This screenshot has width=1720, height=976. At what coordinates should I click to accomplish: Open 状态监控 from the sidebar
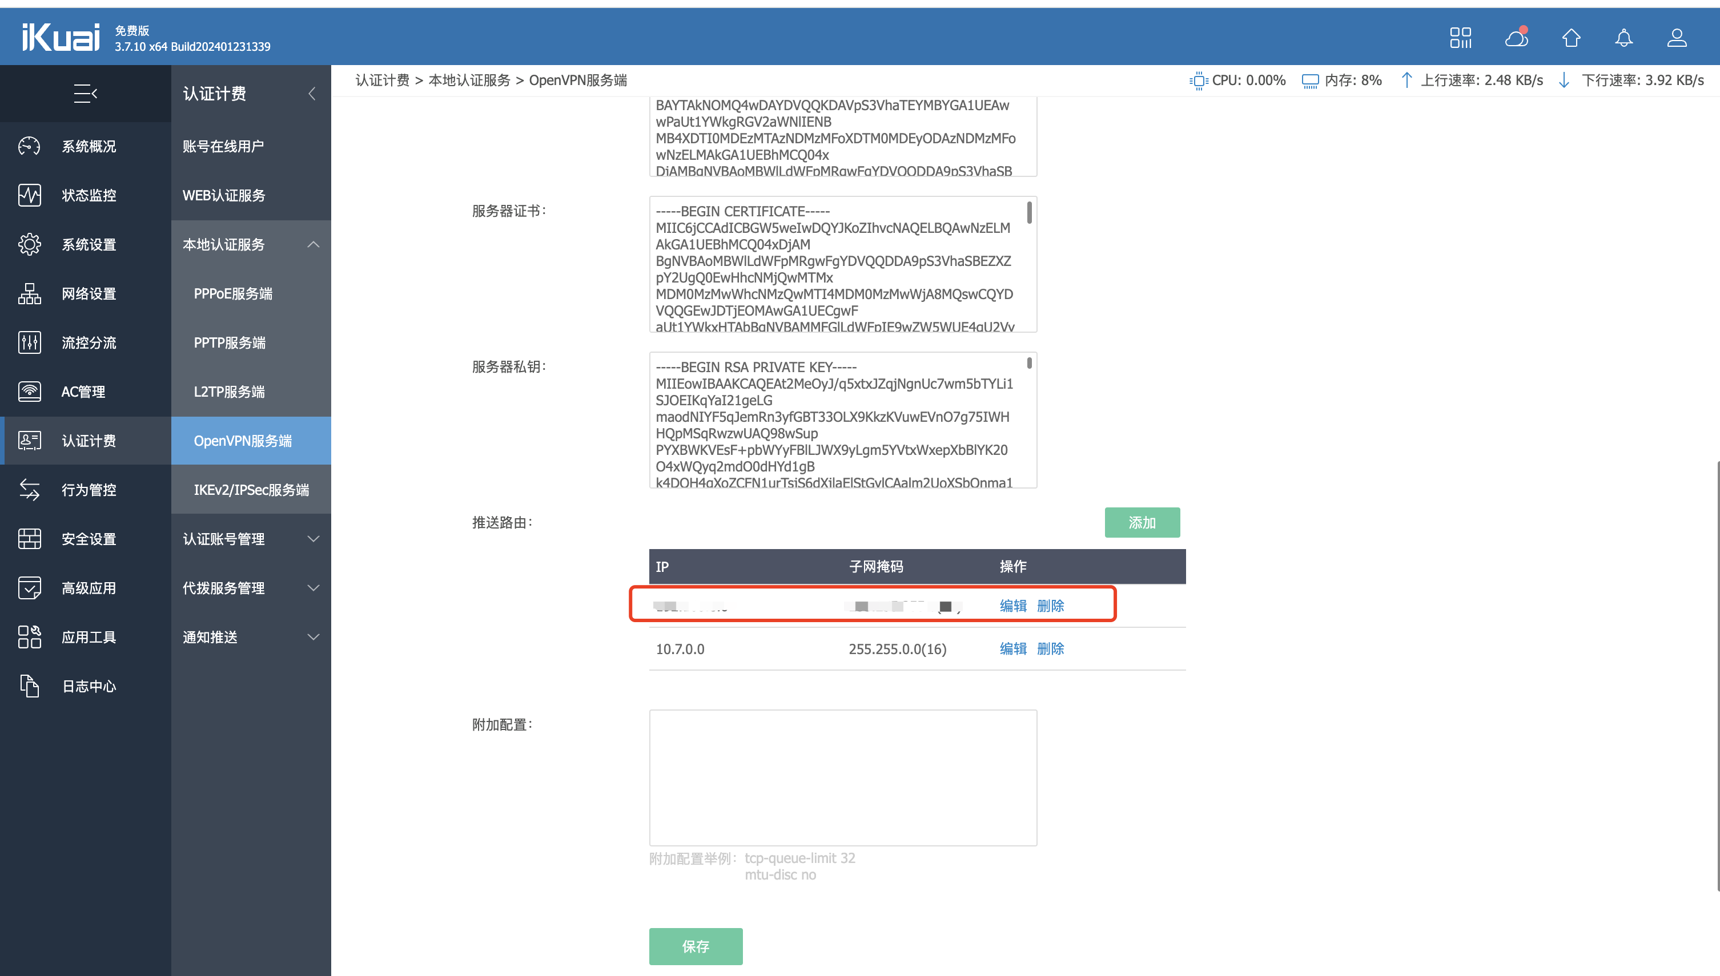point(89,195)
